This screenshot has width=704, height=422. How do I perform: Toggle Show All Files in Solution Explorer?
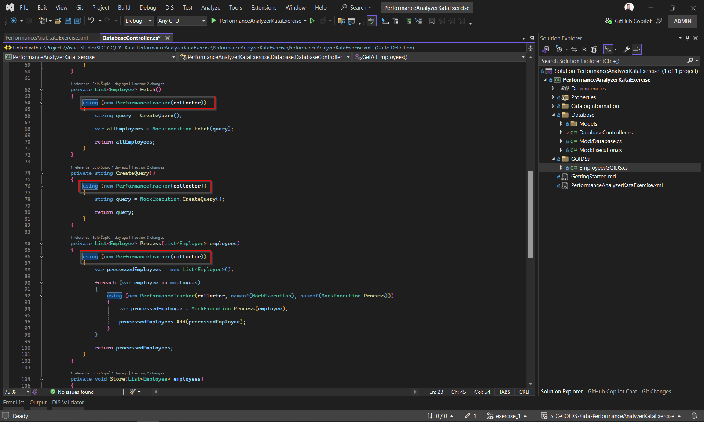pos(594,49)
